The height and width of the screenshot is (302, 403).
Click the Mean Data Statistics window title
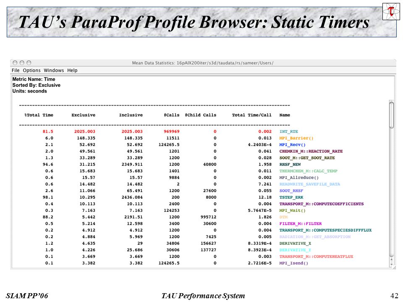202,63
